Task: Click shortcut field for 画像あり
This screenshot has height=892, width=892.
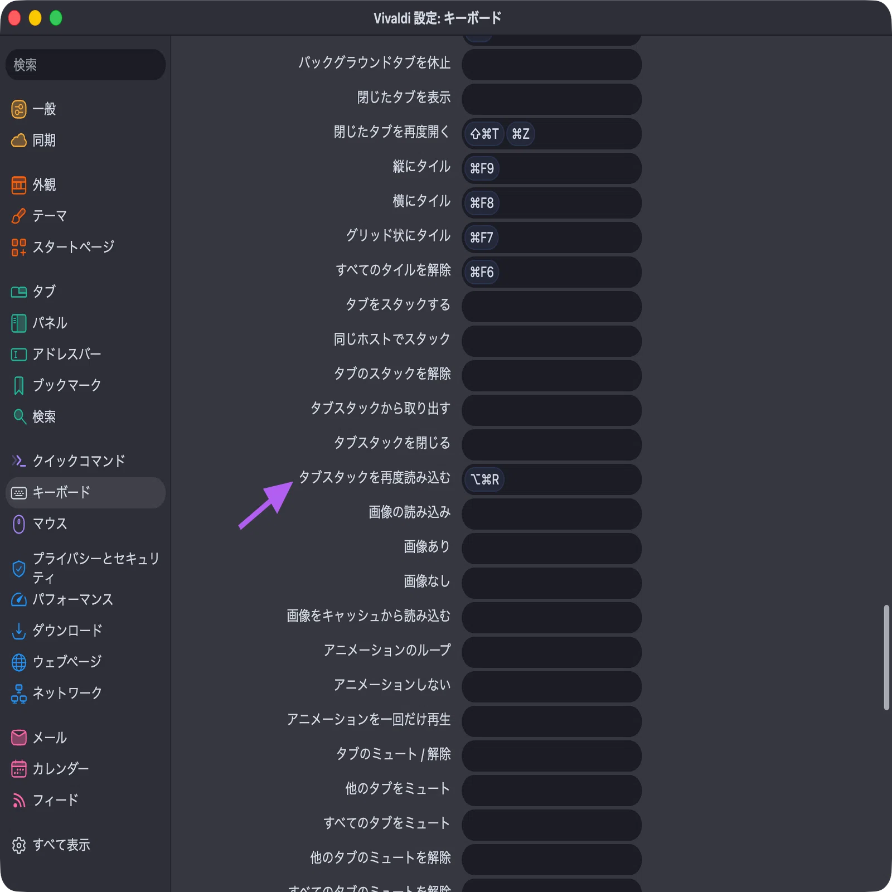Action: coord(551,549)
